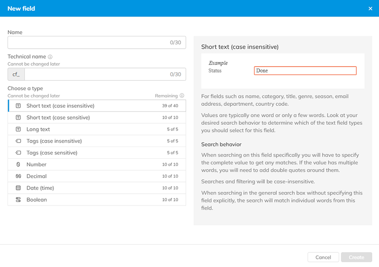The height and width of the screenshot is (267, 379).
Task: Click the Number type icon
Action: (x=18, y=165)
